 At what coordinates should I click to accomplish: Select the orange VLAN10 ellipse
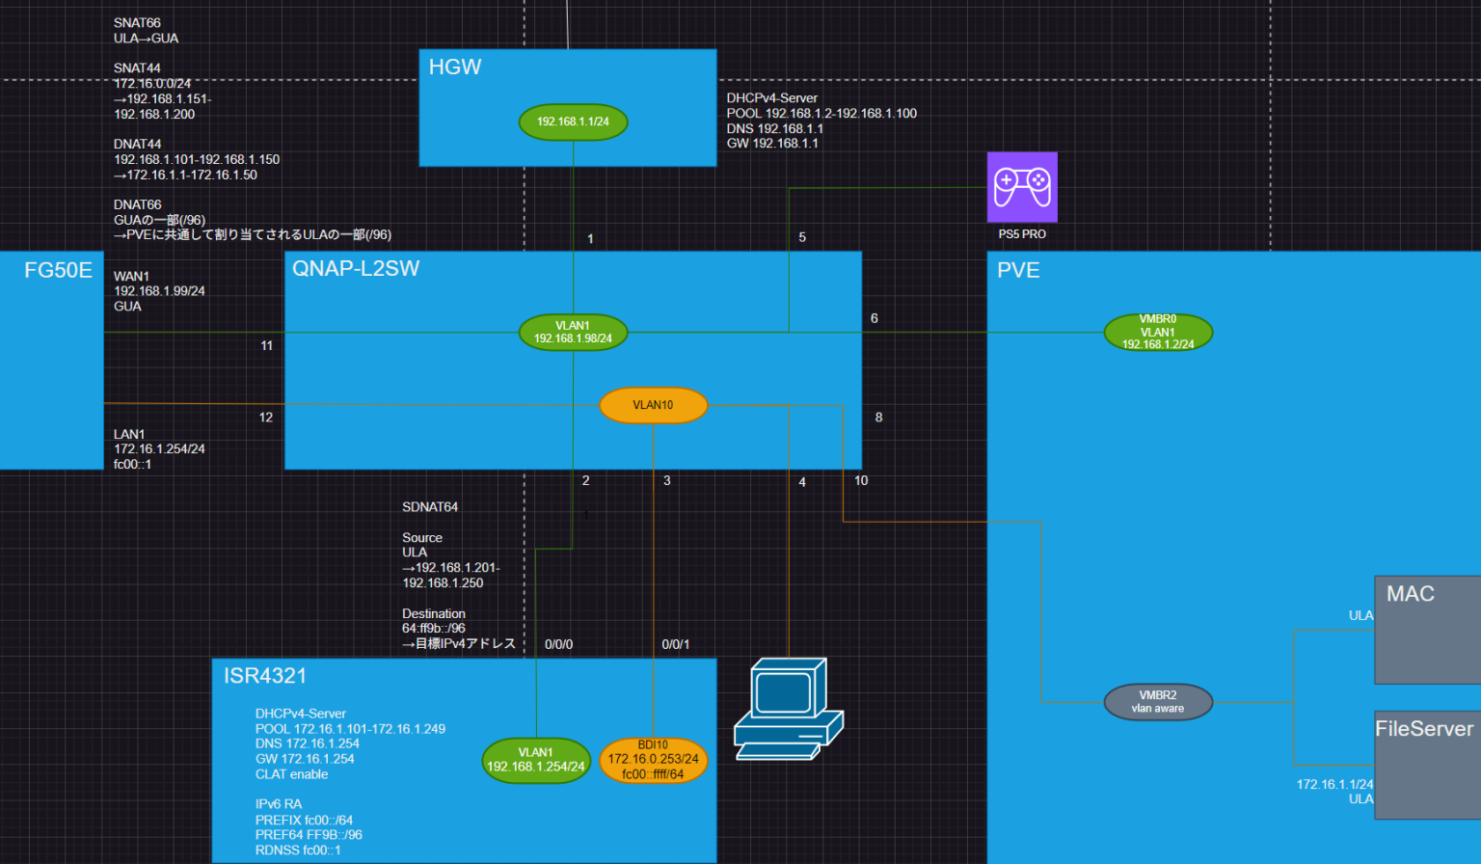pos(653,405)
